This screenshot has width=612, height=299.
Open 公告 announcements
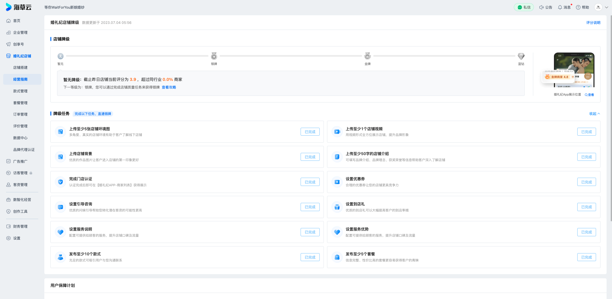coord(546,7)
